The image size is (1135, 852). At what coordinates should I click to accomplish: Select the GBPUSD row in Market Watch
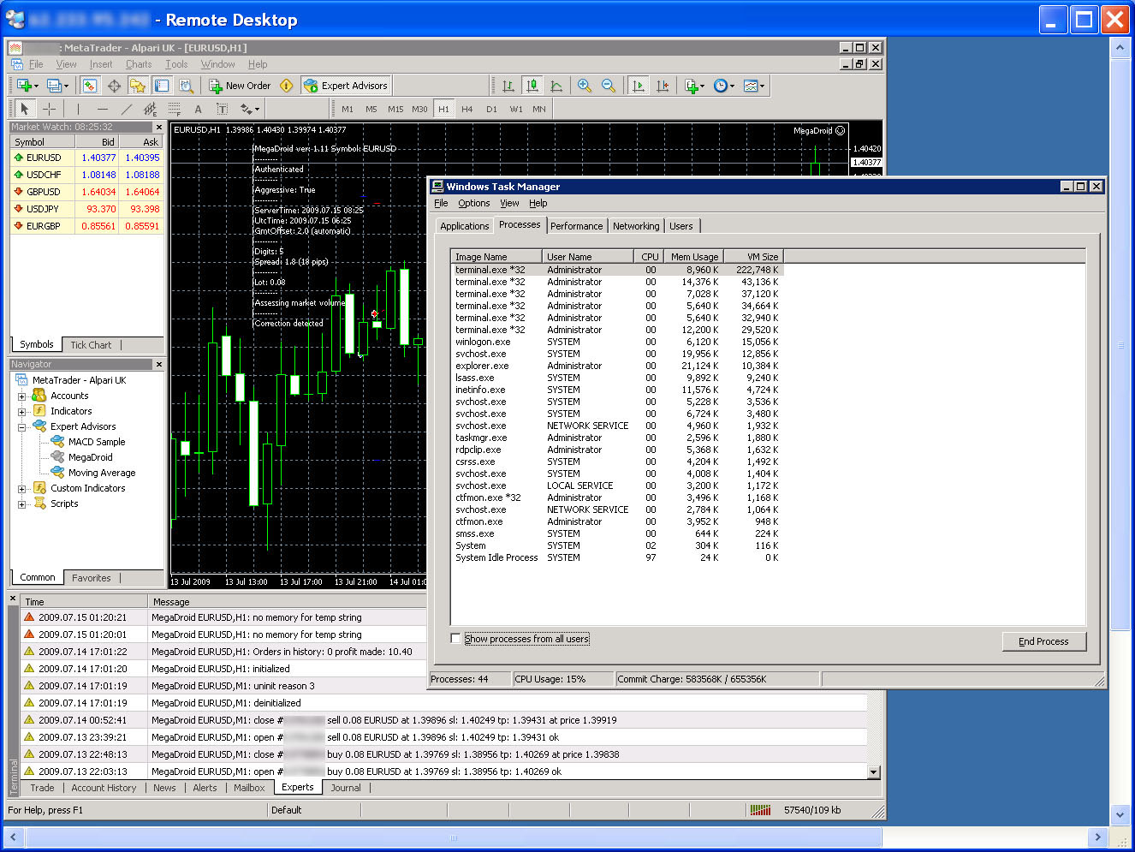click(x=86, y=192)
